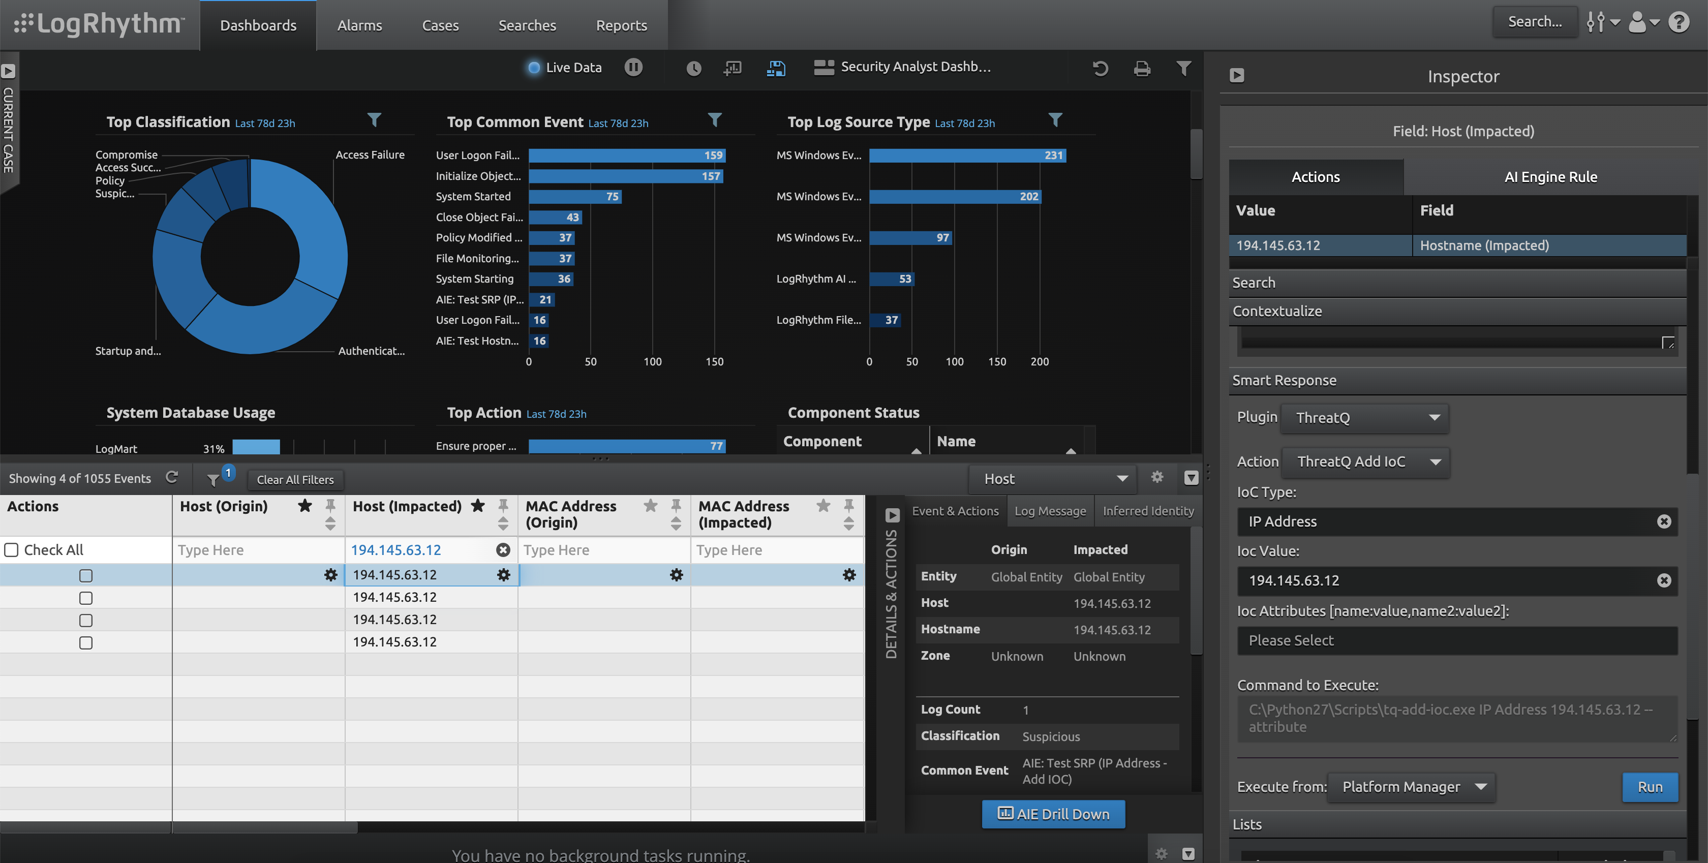
Task: Open the events grid filter funnel
Action: 213,480
